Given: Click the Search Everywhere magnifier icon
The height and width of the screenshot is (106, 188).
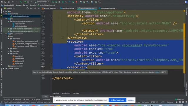Looking at the screenshot, I should click(x=100, y=2).
